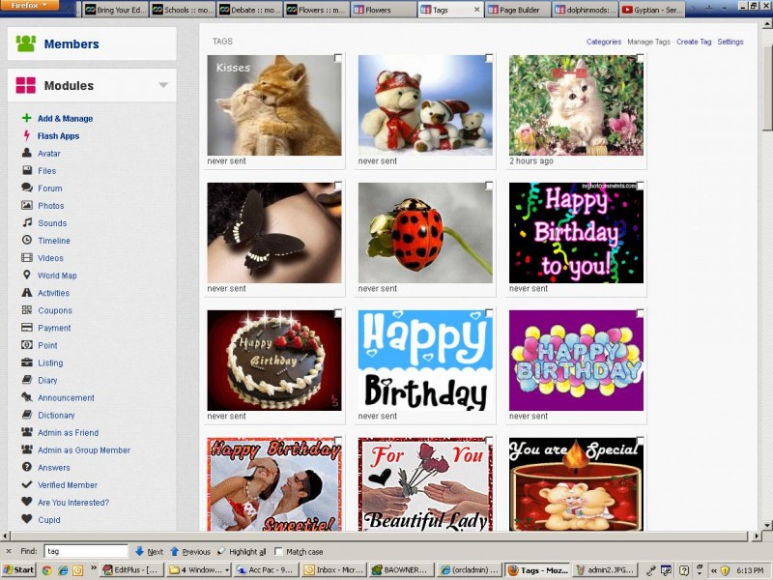Open the Firefox menu dropdown button
The width and height of the screenshot is (773, 580).
click(x=30, y=6)
